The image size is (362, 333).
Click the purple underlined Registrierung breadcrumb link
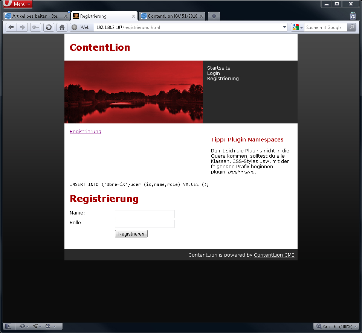86,131
